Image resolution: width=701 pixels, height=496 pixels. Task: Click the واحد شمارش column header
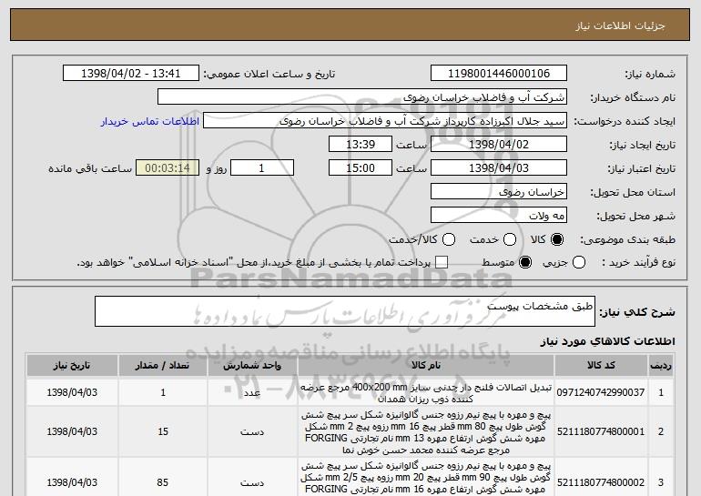pos(252,366)
